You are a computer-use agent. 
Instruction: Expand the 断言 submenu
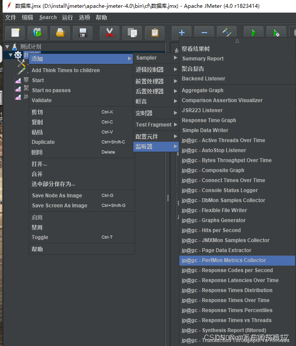pyautogui.click(x=156, y=101)
